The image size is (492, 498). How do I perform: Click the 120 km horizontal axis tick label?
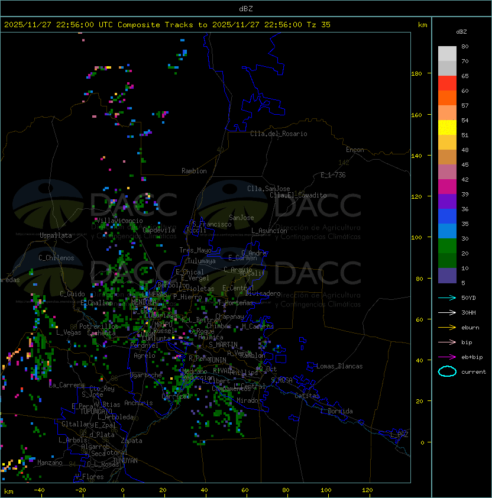pos(367,490)
